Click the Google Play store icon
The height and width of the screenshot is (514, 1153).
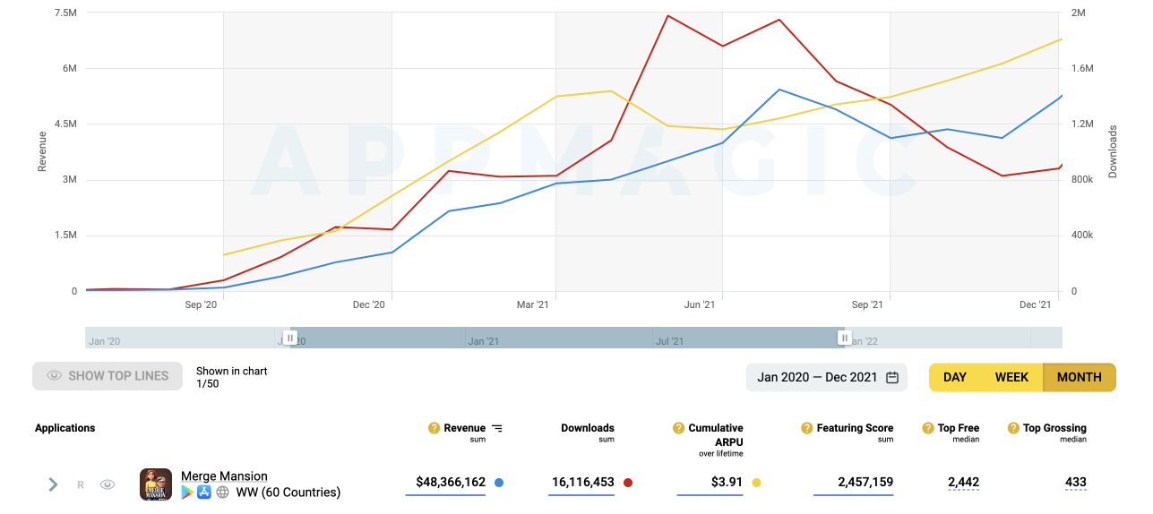click(x=187, y=492)
